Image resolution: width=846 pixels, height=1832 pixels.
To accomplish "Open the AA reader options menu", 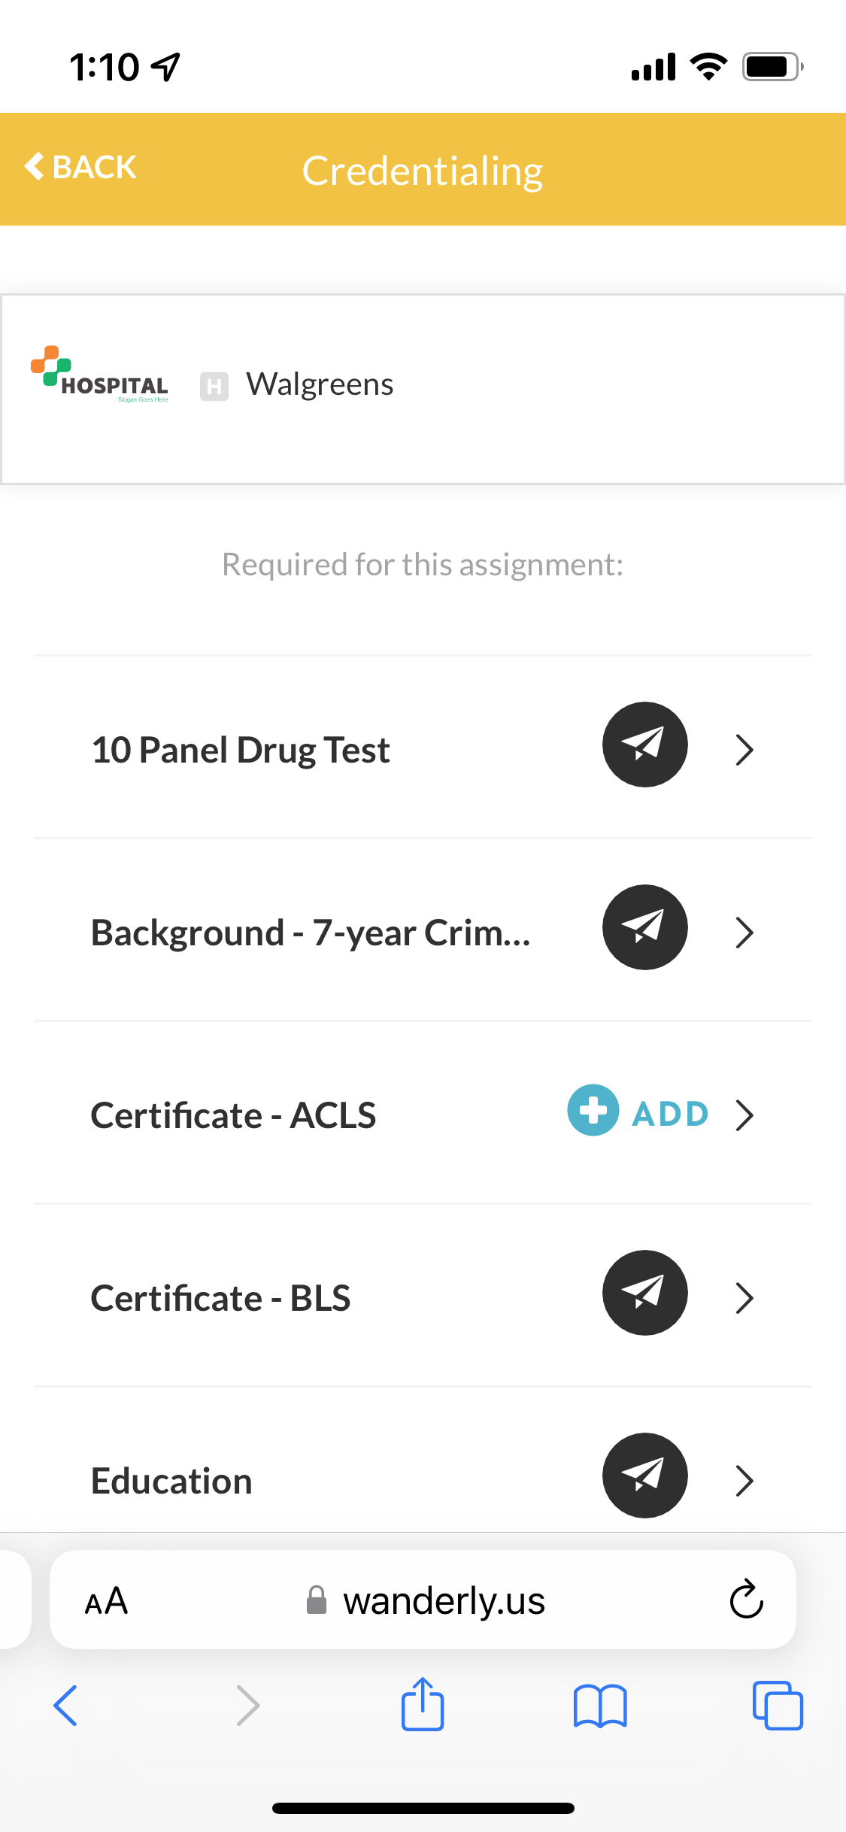I will (106, 1600).
